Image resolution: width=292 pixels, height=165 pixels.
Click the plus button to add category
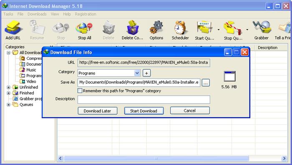coord(146,73)
